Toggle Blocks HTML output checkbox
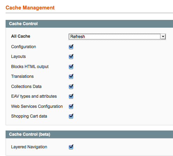This screenshot has height=156, width=173. pyautogui.click(x=71, y=67)
